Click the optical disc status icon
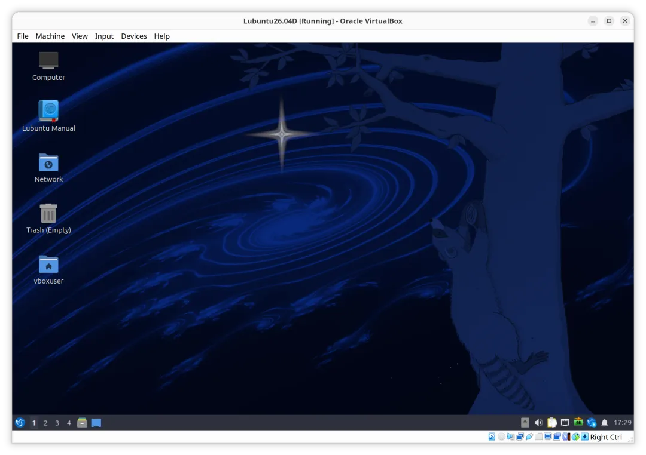Viewport: 646px width, 455px height. (x=501, y=437)
